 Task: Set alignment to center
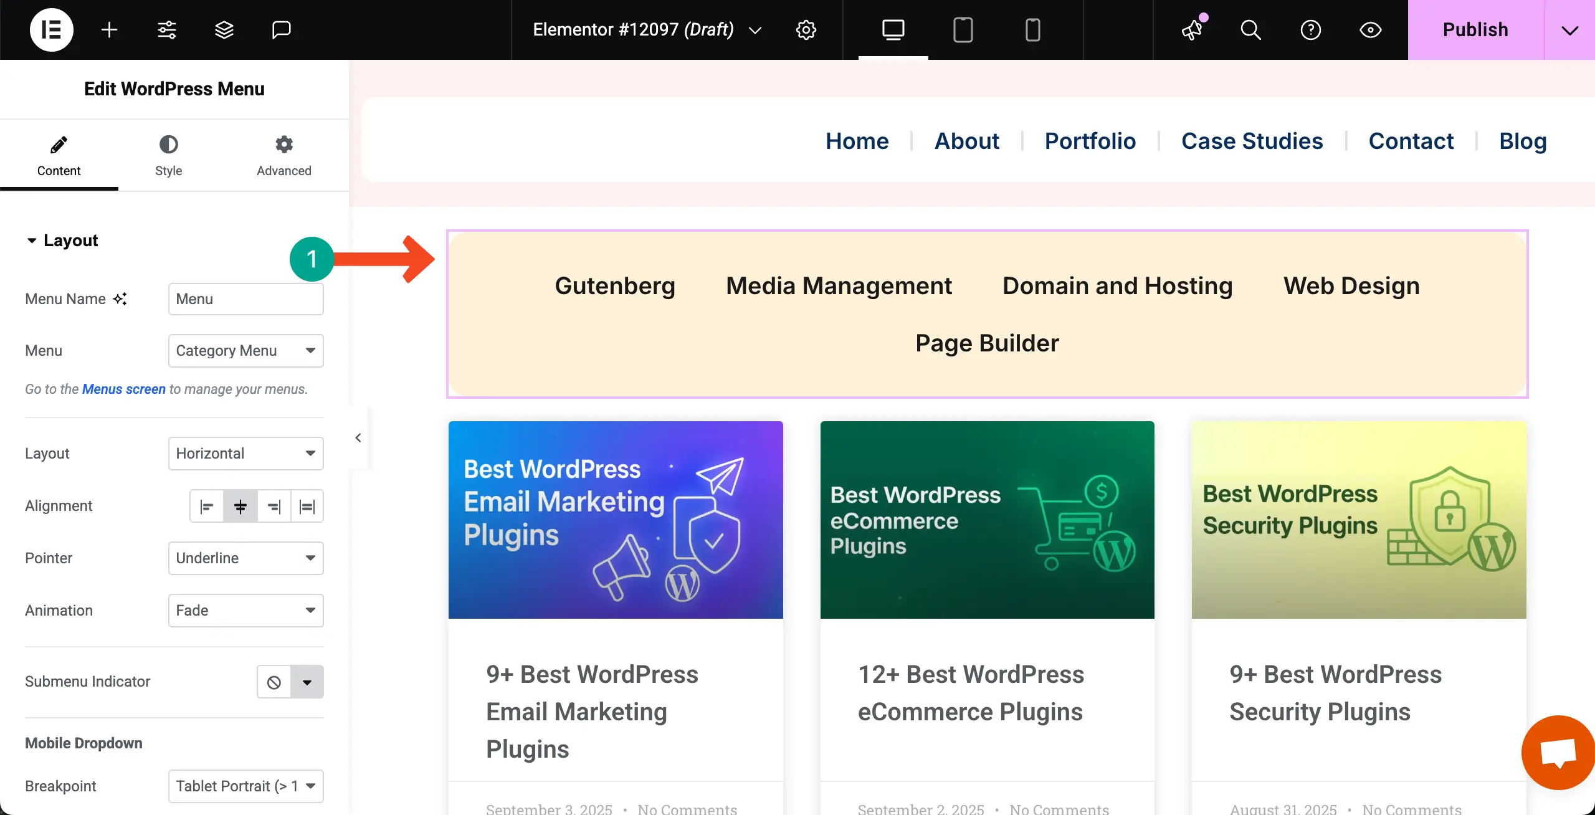click(240, 506)
